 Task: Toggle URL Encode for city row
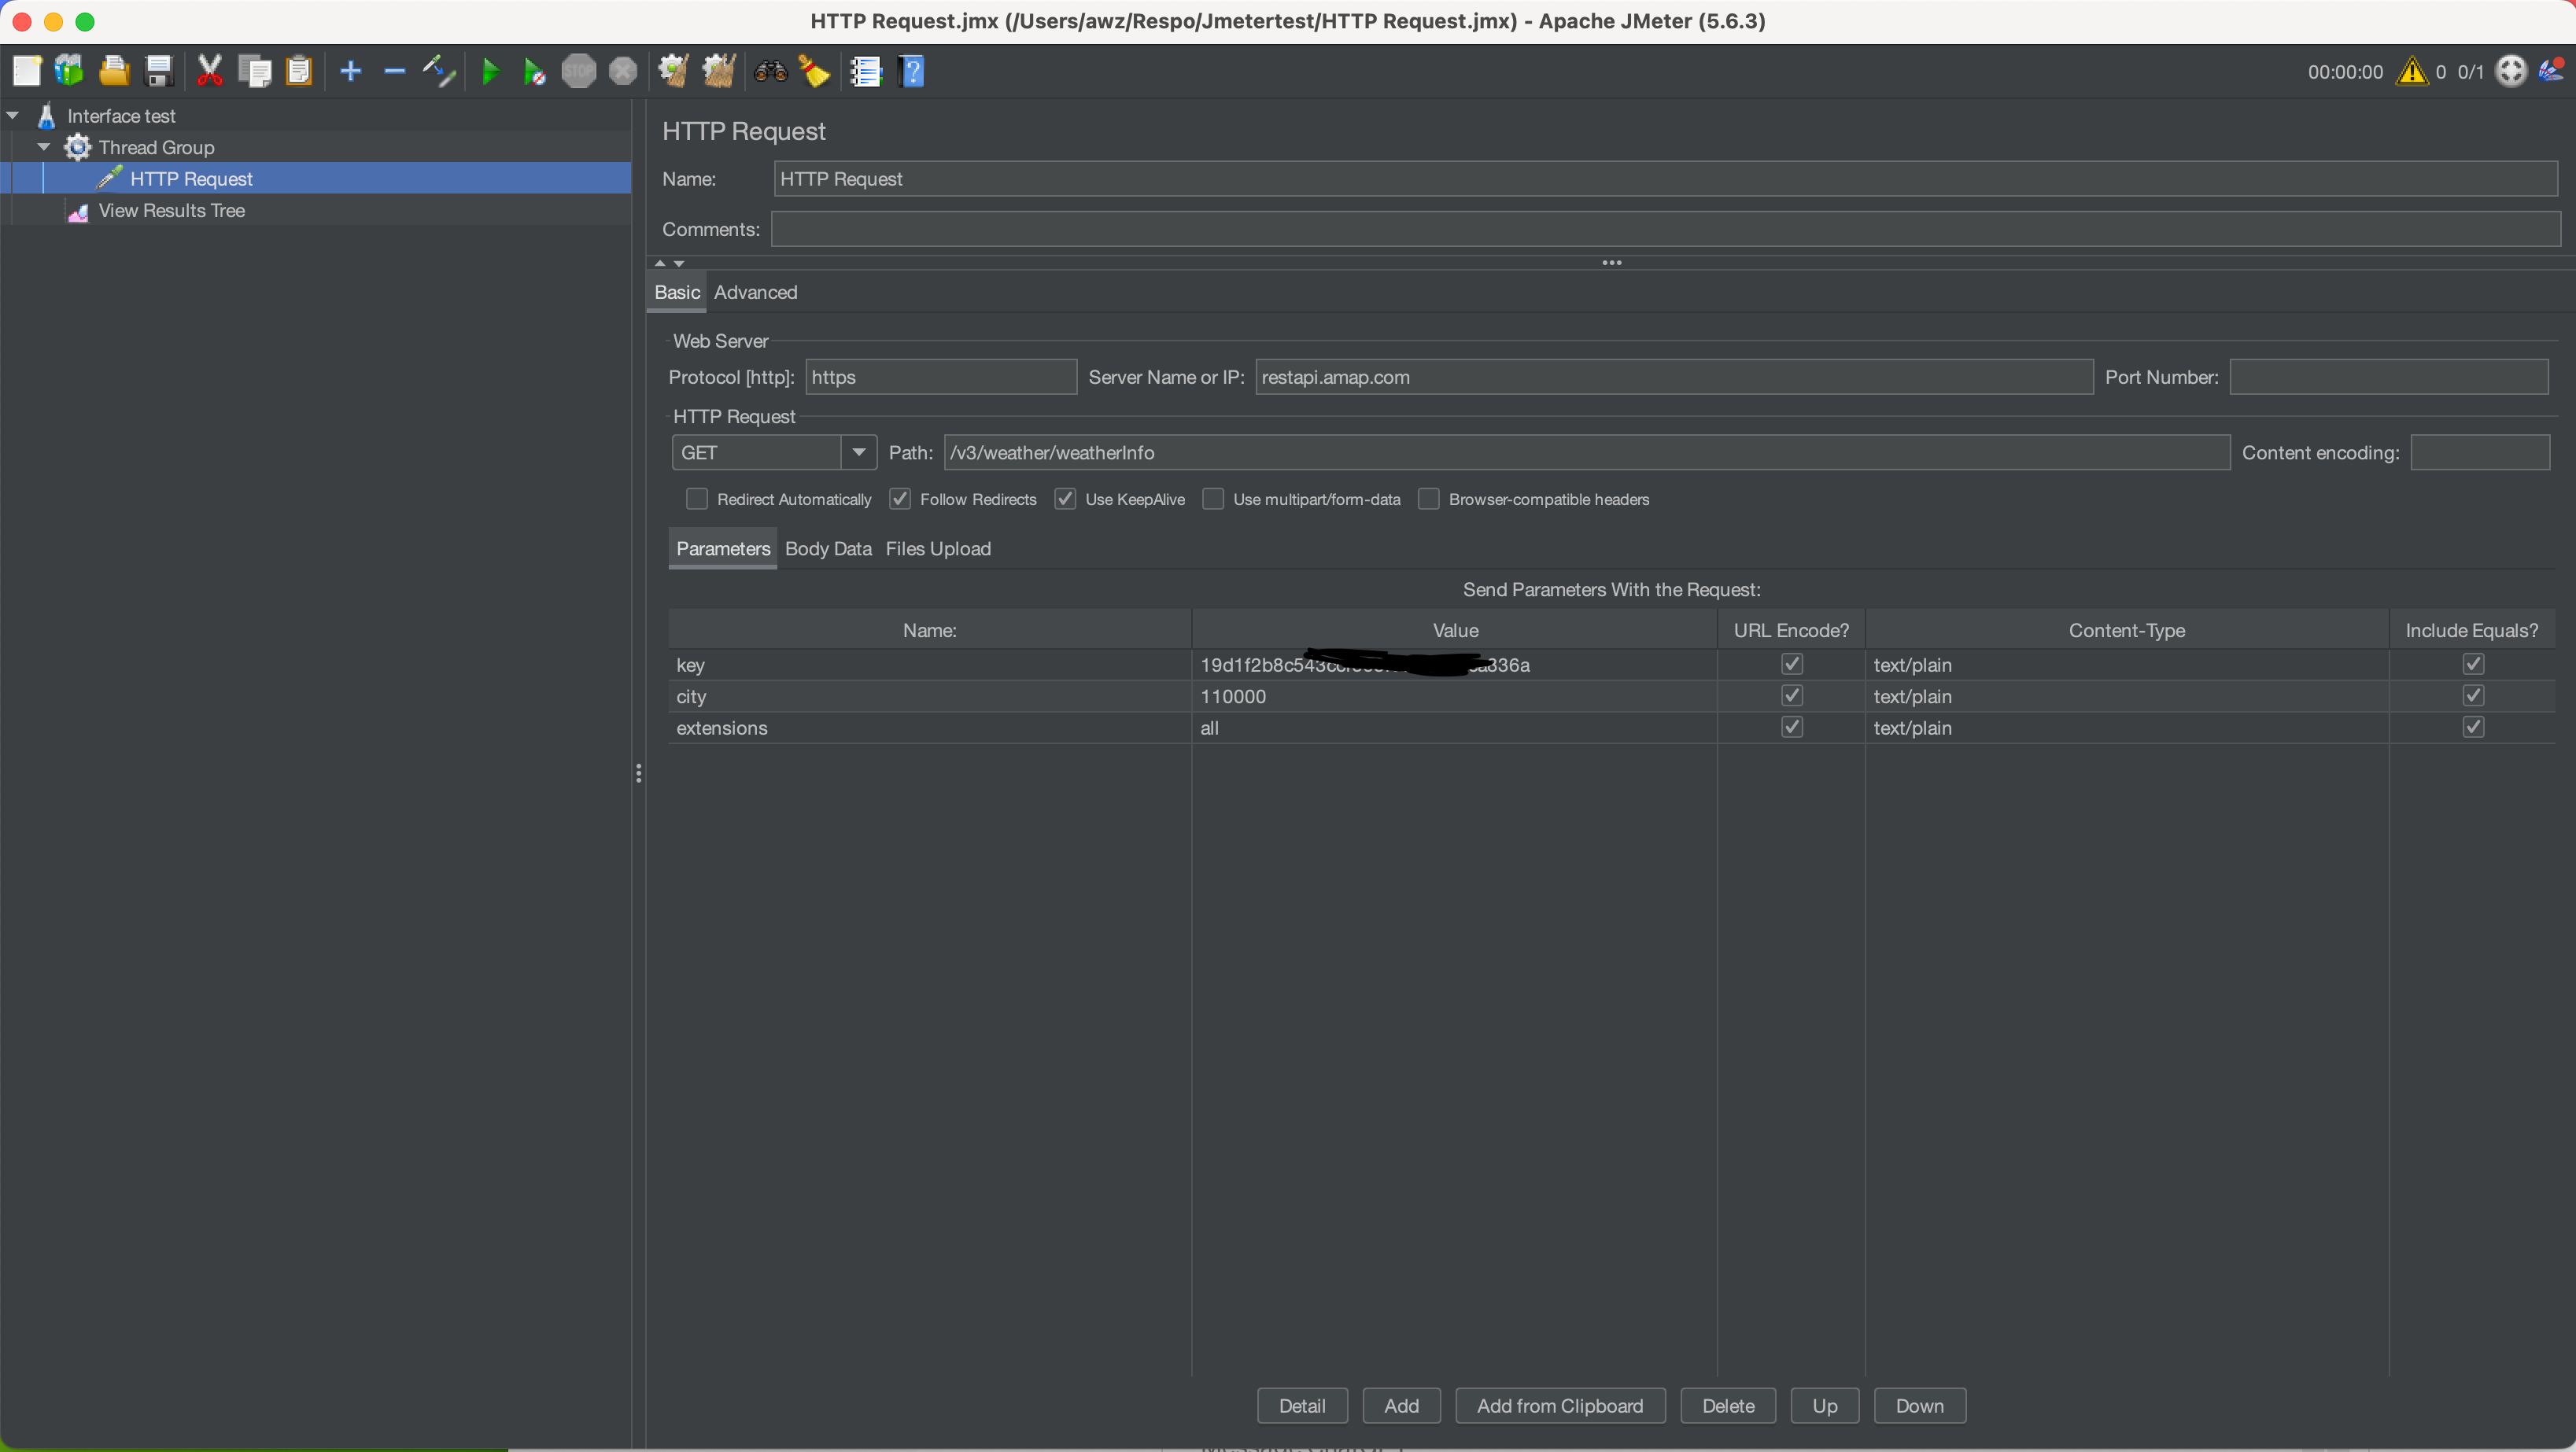point(1792,695)
